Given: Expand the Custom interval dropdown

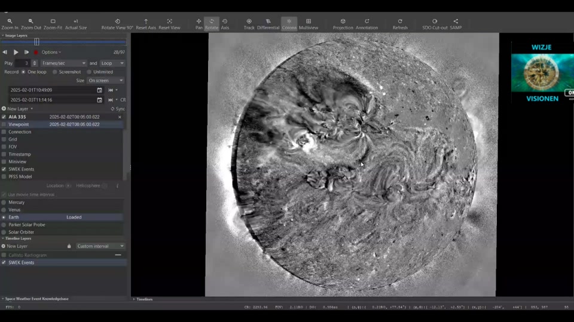Looking at the screenshot, I should pos(100,246).
